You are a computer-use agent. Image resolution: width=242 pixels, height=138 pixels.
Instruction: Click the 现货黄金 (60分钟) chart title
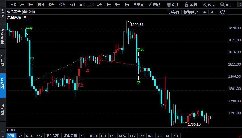point(21,12)
